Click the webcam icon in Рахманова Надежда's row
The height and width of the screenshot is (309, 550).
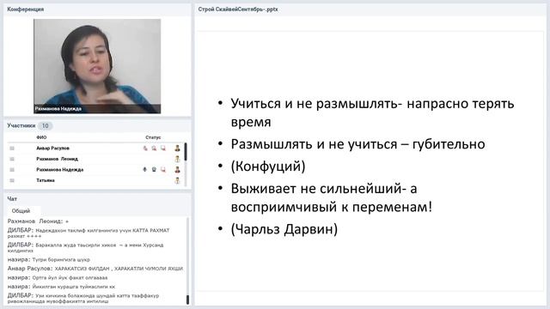click(x=154, y=170)
